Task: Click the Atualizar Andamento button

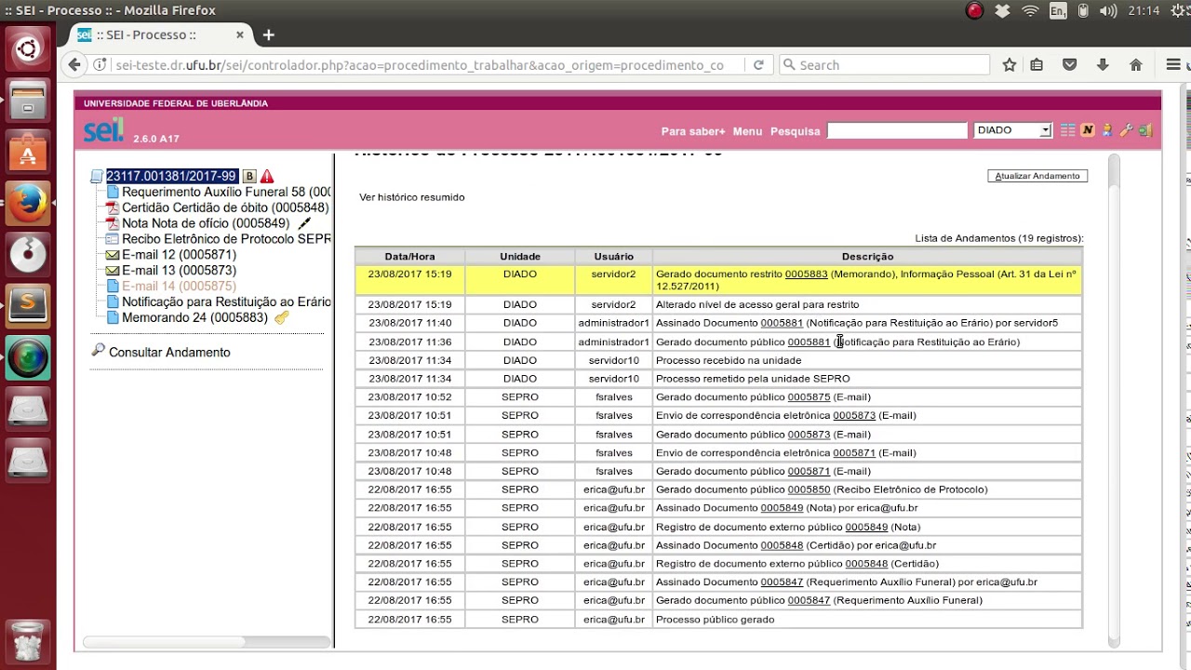Action: [x=1037, y=176]
